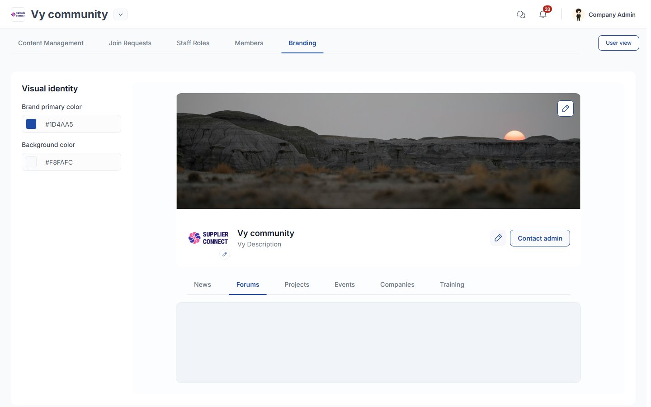Open notifications bell with 33 badge

pos(543,14)
